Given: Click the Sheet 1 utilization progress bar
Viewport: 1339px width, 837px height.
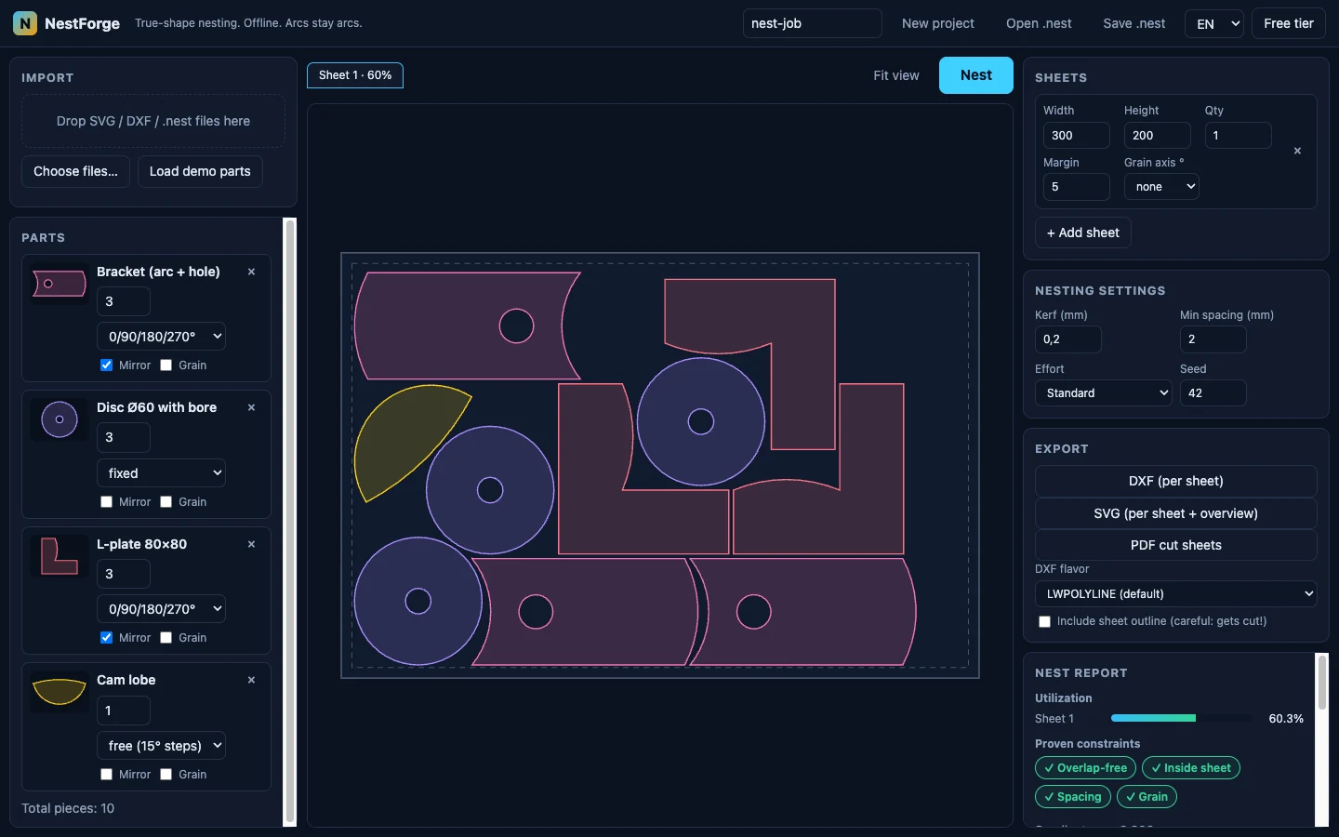Looking at the screenshot, I should coord(1181,718).
